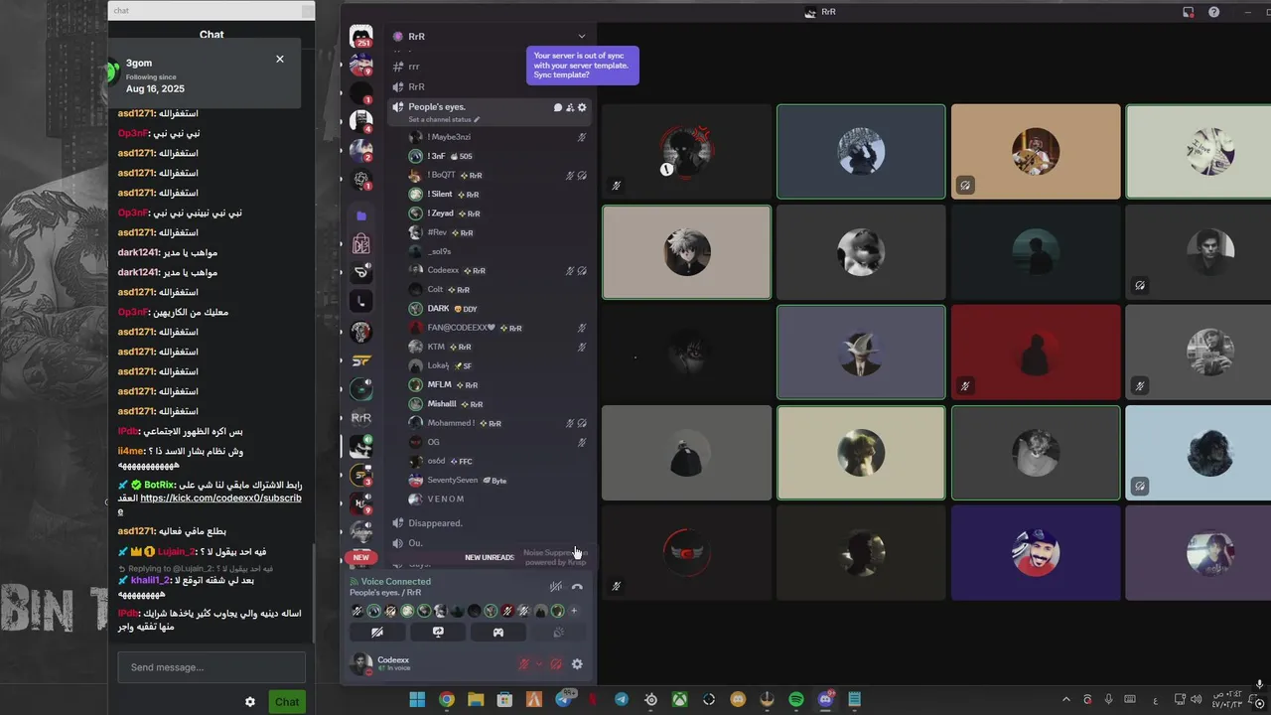Viewport: 1271px width, 715px height.
Task: Open the noise suppression icon in voice panel
Action: tap(556, 587)
